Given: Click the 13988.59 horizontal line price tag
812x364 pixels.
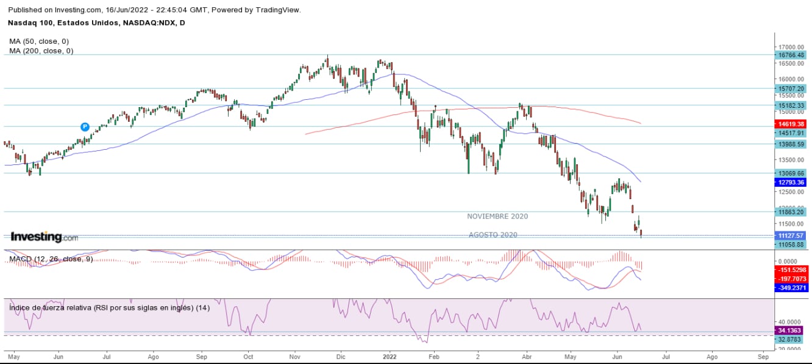Looking at the screenshot, I should point(790,144).
